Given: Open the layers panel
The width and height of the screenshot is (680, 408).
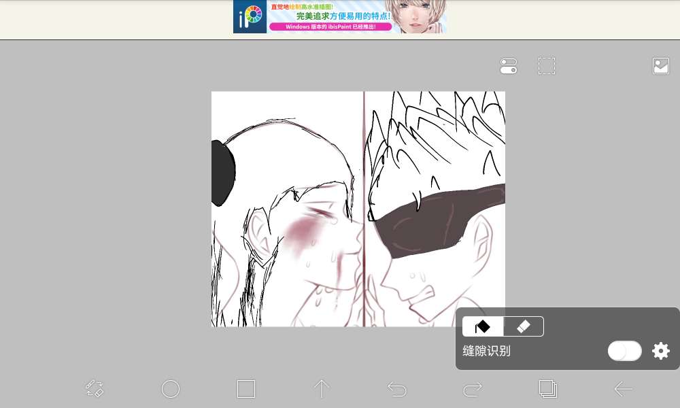Looking at the screenshot, I should [x=547, y=388].
